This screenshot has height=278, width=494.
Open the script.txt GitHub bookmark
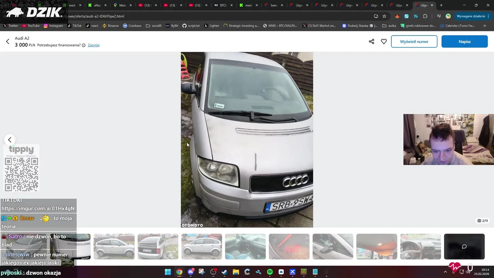pos(191,26)
